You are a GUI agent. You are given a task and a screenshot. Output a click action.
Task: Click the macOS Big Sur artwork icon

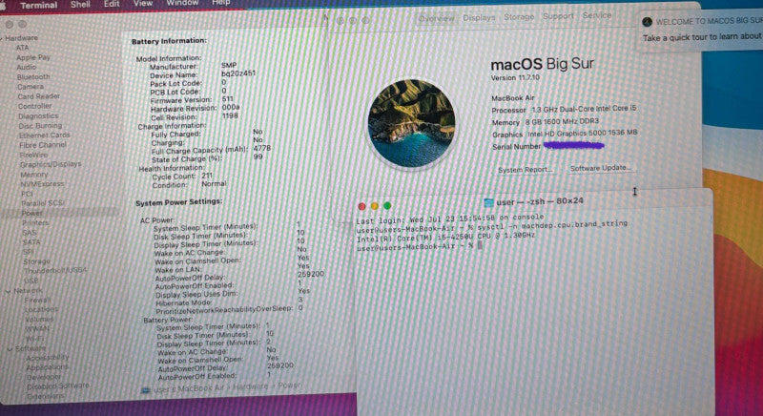tap(412, 123)
